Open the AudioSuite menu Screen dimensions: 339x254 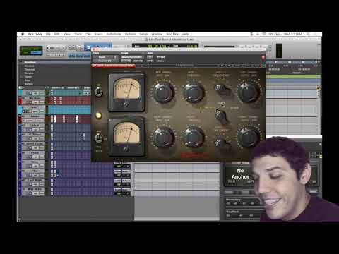tap(114, 34)
